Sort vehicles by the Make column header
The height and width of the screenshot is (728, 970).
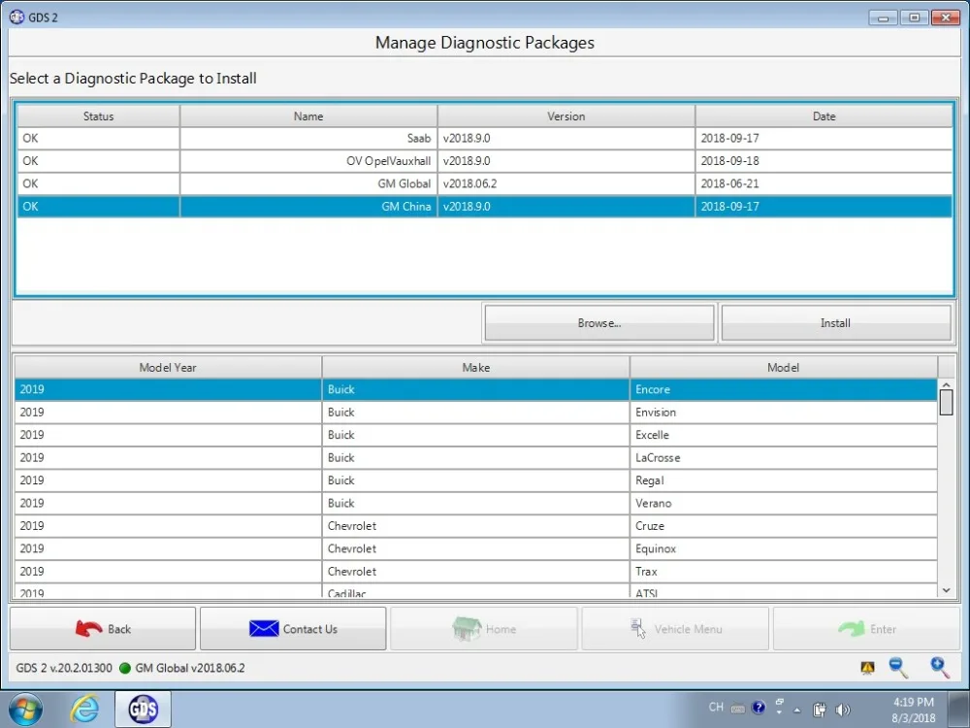coord(475,368)
